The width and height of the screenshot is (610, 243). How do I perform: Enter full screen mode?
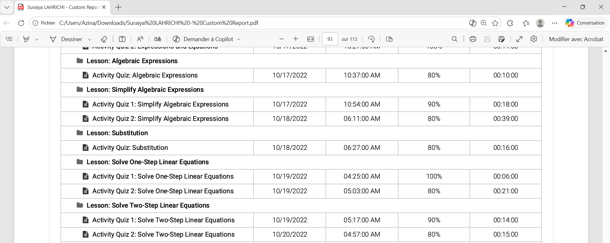(x=519, y=39)
